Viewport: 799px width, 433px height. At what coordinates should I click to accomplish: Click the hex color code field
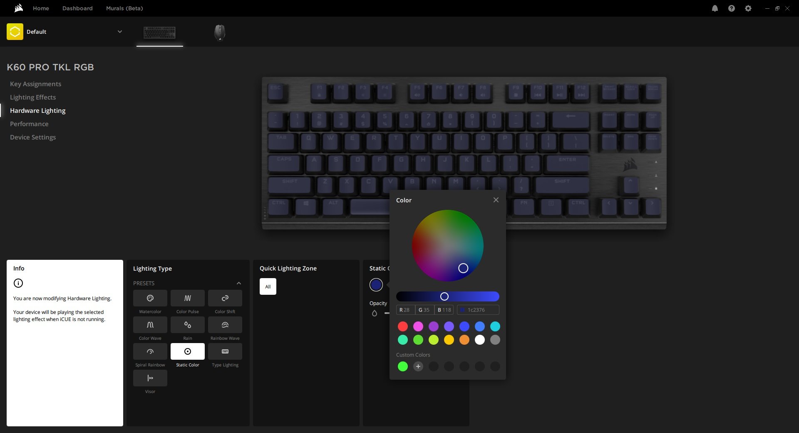[478, 310]
